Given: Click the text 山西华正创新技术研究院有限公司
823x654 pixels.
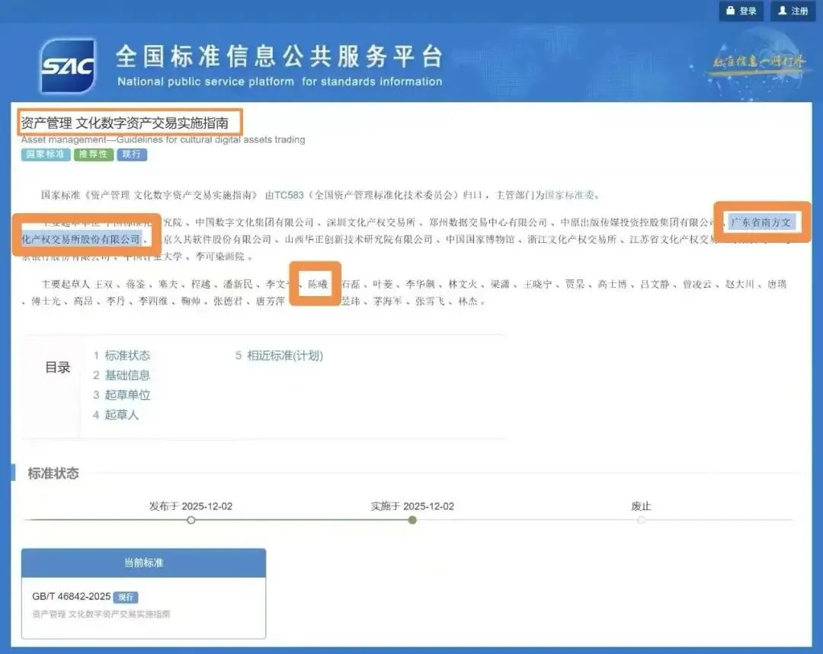Looking at the screenshot, I should coord(358,240).
